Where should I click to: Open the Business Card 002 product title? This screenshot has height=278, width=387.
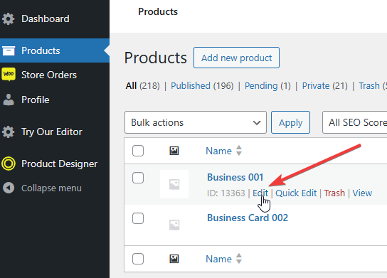[x=248, y=218]
